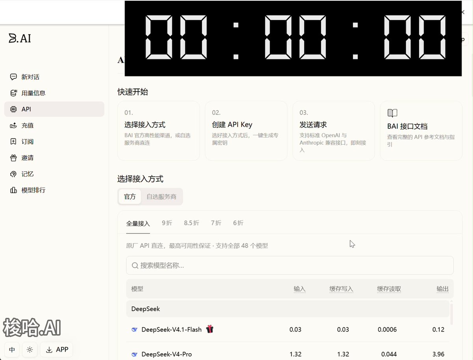Open 新对话 in the sidebar

pos(54,77)
